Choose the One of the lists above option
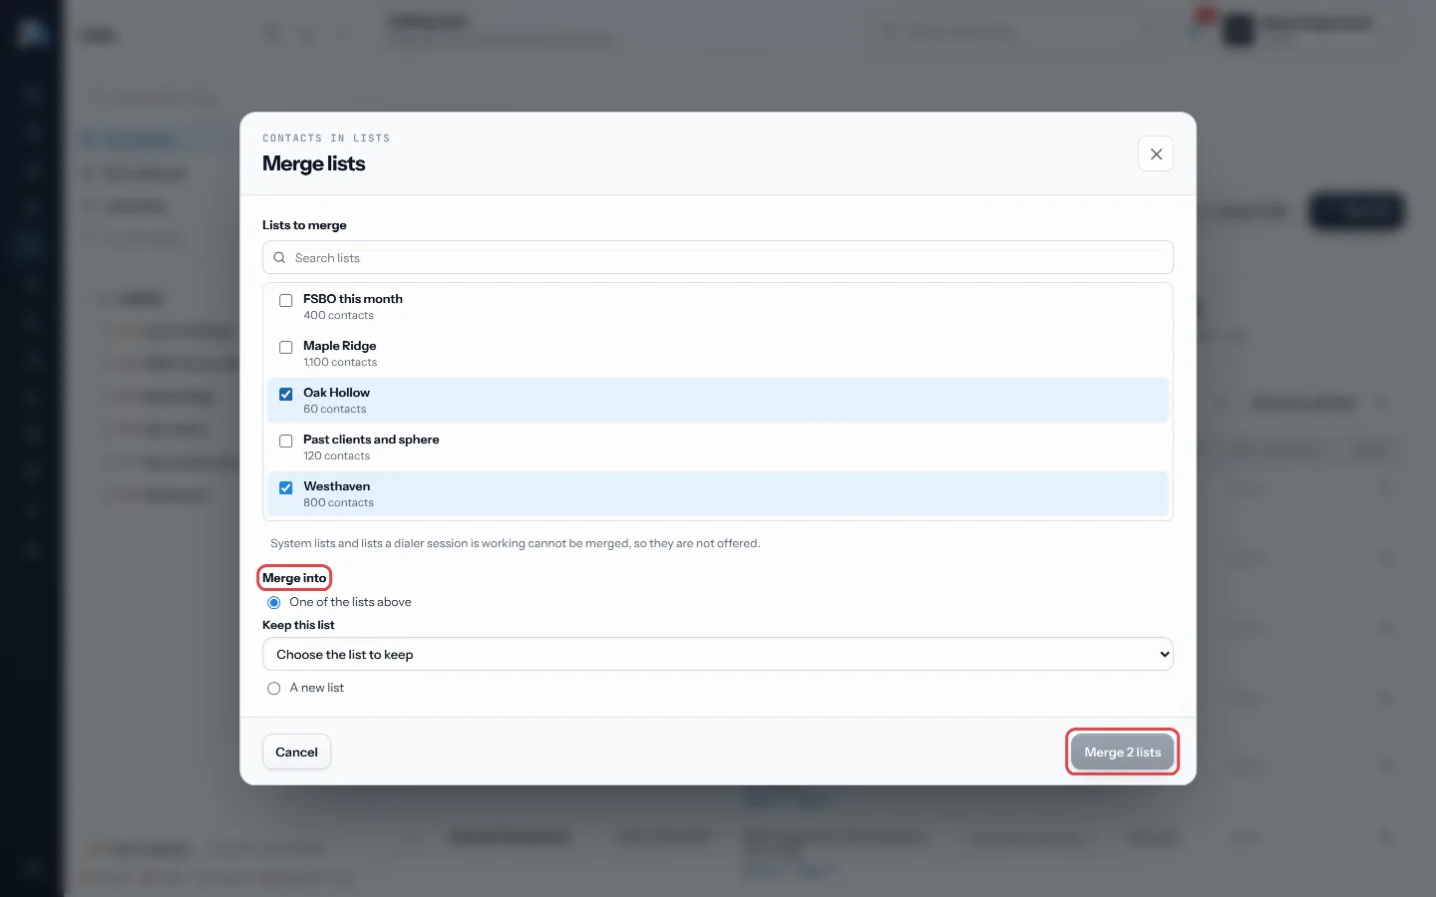This screenshot has width=1436, height=897. [x=274, y=603]
